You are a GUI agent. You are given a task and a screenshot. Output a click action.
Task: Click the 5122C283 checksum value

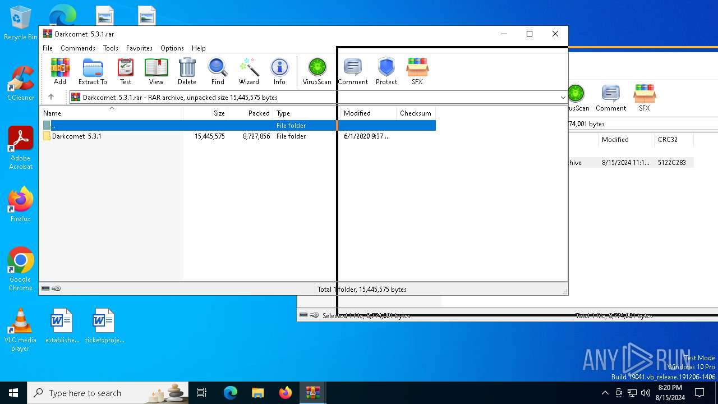pos(672,163)
